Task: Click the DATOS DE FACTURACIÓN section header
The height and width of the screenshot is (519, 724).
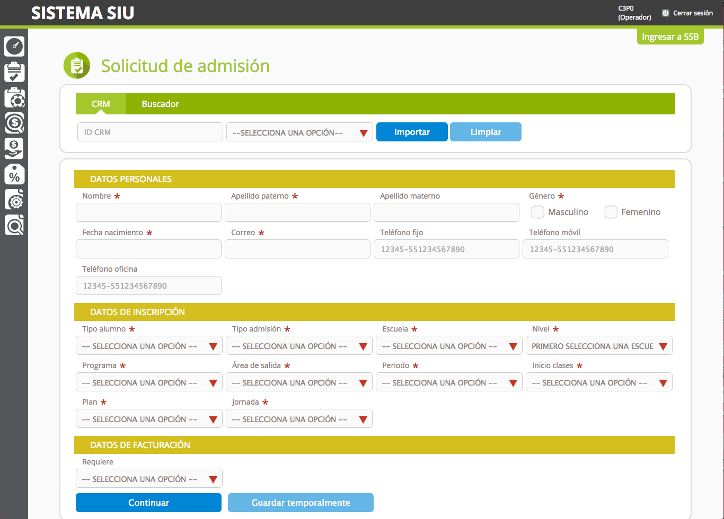Action: [x=374, y=445]
